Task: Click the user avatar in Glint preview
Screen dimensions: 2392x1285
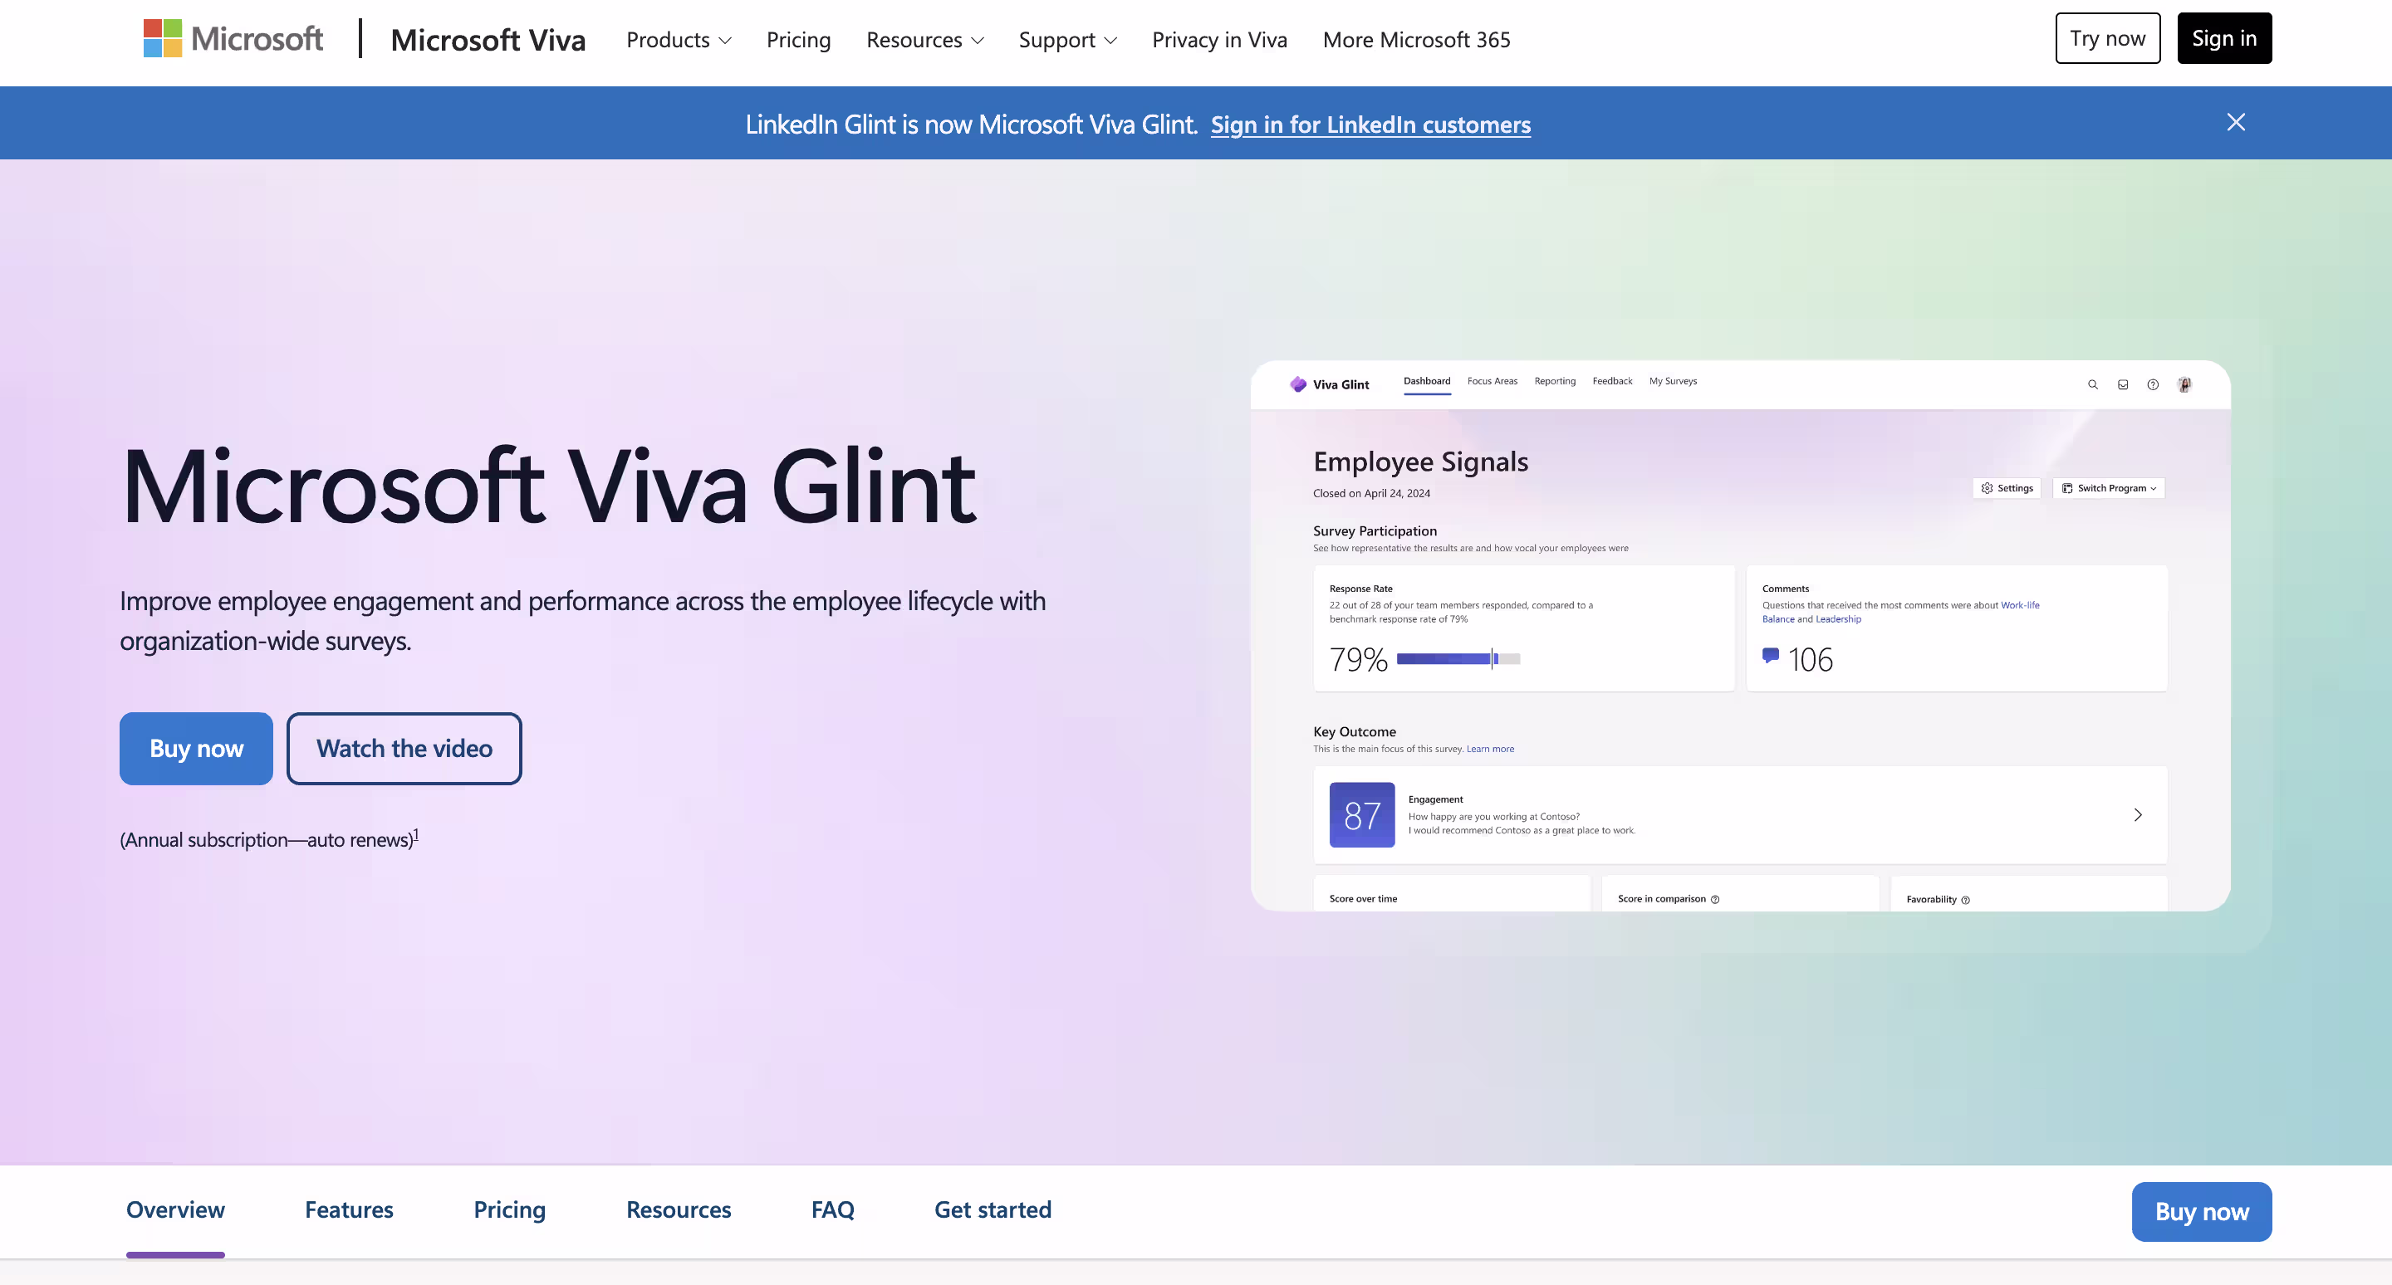Action: 2184,384
